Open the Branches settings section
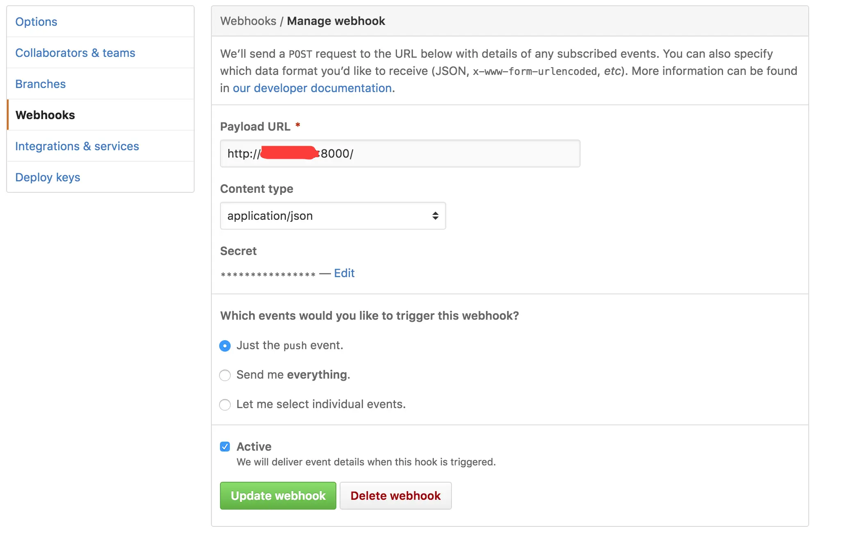This screenshot has height=544, width=855. coord(40,84)
